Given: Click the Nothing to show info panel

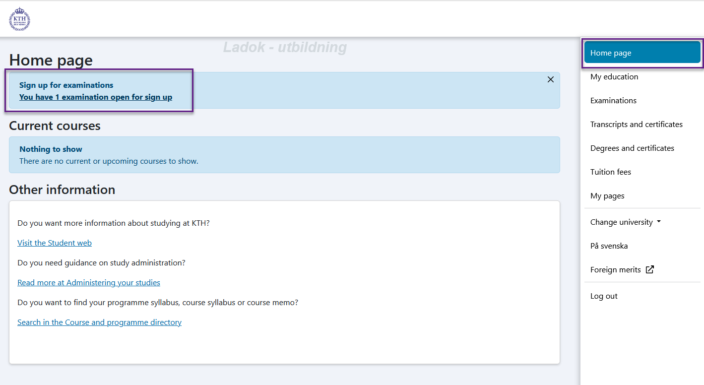Looking at the screenshot, I should [284, 155].
